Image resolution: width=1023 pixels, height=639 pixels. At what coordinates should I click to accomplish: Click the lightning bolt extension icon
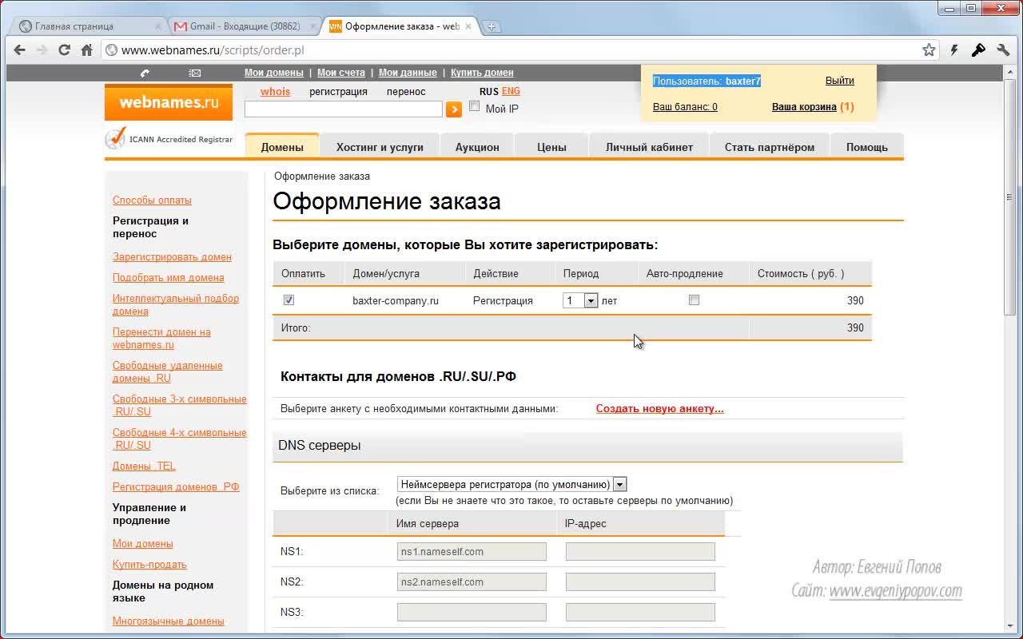[954, 50]
